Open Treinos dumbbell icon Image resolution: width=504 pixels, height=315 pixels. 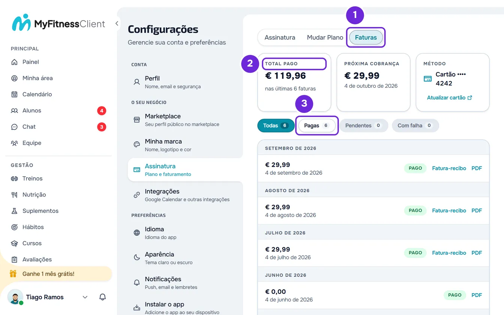click(14, 178)
